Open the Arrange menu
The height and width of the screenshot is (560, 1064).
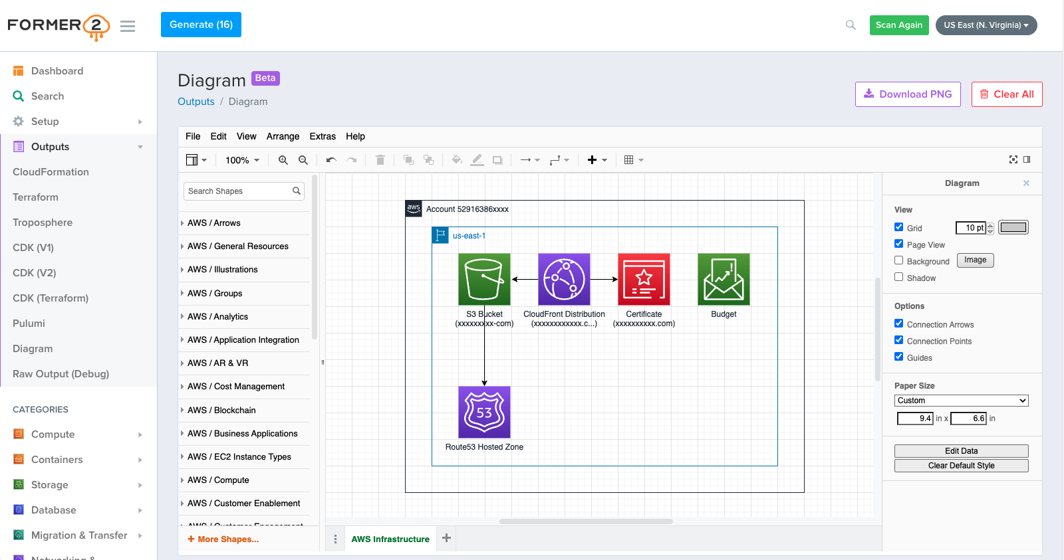point(283,136)
